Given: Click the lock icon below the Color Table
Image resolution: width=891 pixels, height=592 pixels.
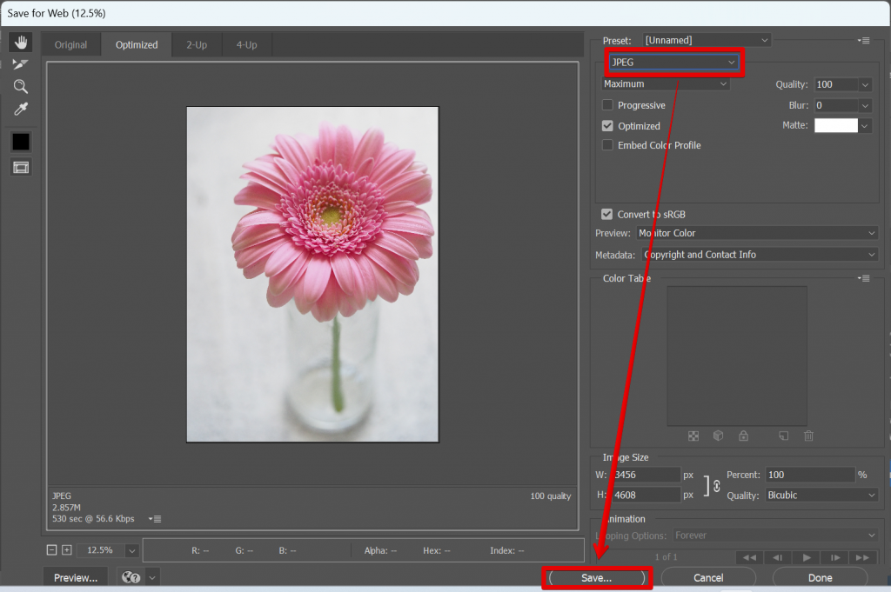Looking at the screenshot, I should [x=742, y=436].
